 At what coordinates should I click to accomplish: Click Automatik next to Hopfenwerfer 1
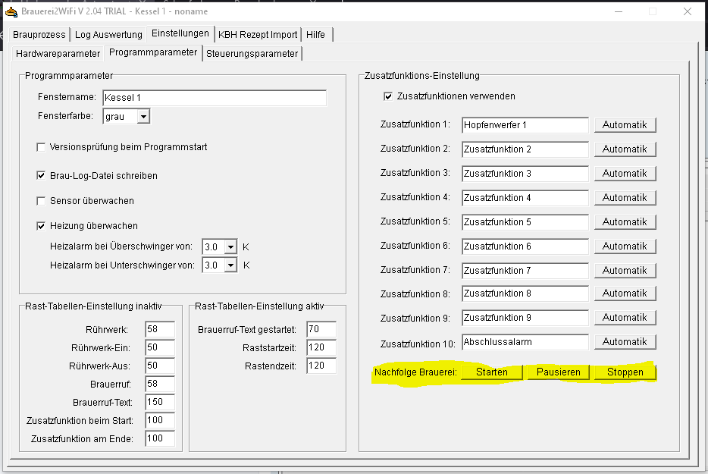click(625, 125)
